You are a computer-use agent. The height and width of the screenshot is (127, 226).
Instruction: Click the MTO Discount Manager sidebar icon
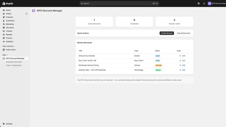[4, 58]
